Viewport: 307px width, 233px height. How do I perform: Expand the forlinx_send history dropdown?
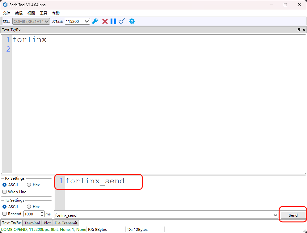point(275,215)
